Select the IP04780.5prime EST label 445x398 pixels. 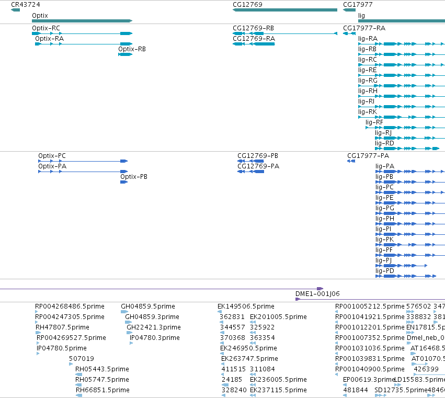62,348
